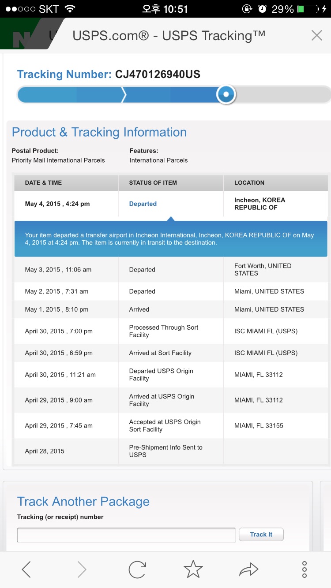Tap the browser back arrow icon
Viewport: 331px width, 588px height.
(26, 569)
